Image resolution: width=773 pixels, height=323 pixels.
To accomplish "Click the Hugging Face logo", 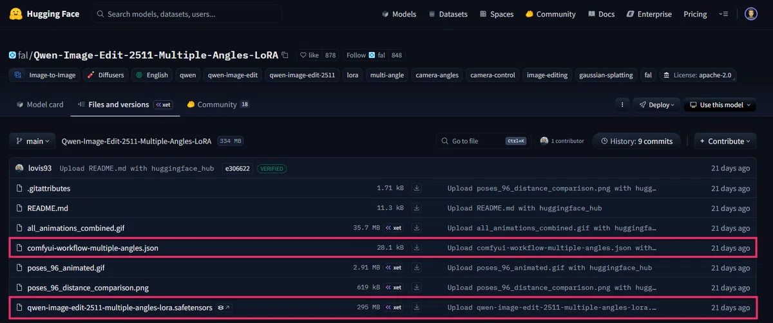I will 44,14.
